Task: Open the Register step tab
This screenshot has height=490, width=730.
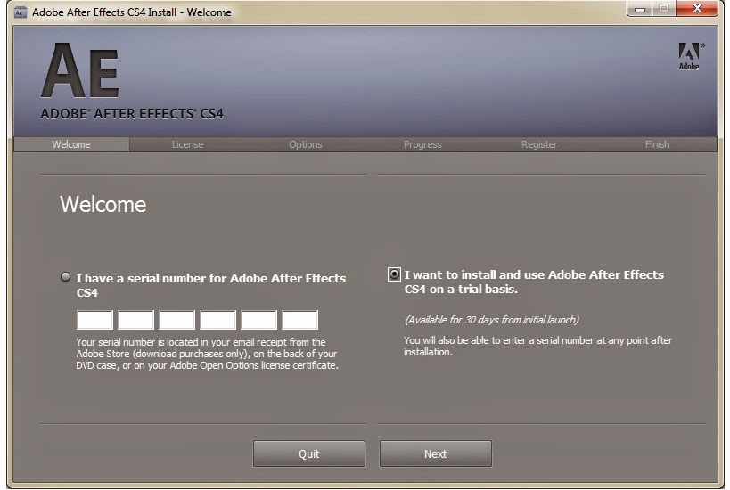Action: coord(539,144)
